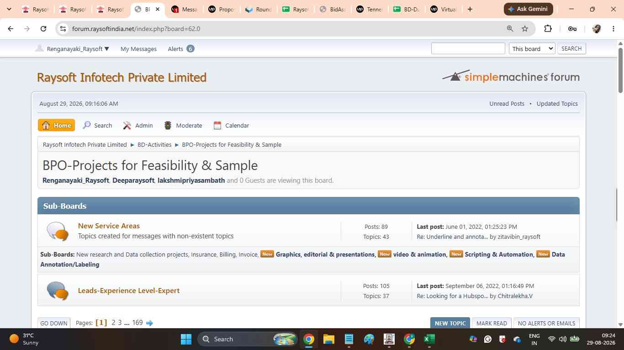The height and width of the screenshot is (350, 624).
Task: Launch Excel from the Windows taskbar
Action: 429,339
